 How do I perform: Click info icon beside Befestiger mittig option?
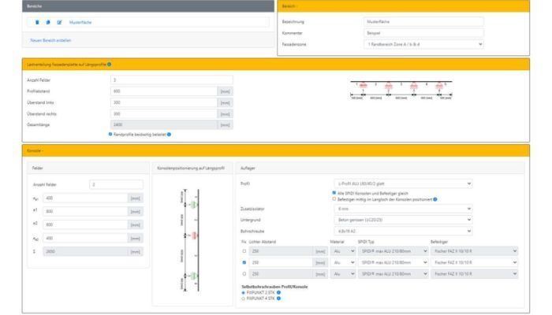[x=436, y=199]
